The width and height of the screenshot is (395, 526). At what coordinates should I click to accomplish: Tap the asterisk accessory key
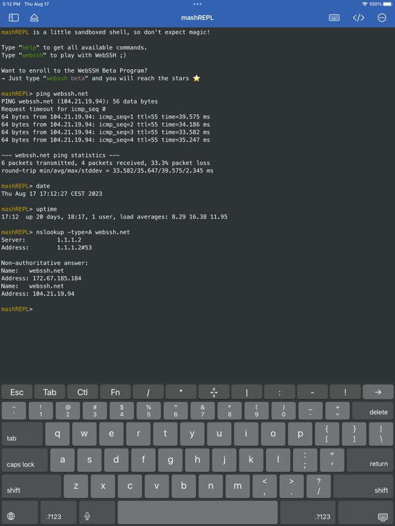pyautogui.click(x=181, y=392)
